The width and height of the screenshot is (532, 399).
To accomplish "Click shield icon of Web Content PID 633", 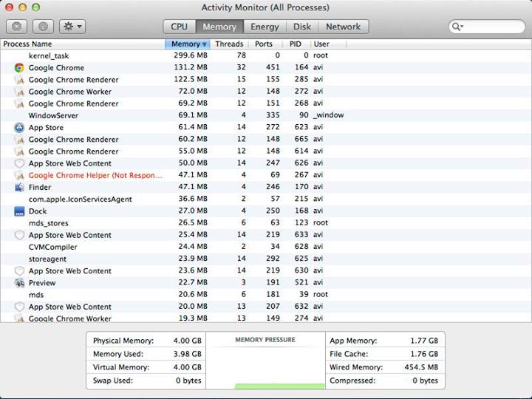I will pyautogui.click(x=19, y=235).
